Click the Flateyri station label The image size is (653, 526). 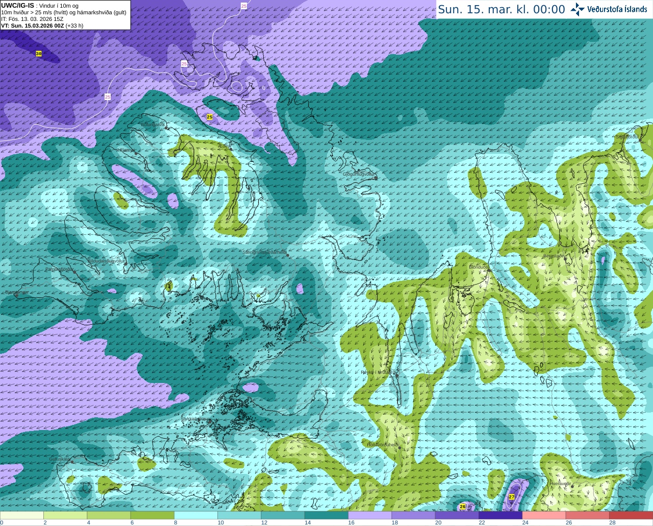(128, 150)
